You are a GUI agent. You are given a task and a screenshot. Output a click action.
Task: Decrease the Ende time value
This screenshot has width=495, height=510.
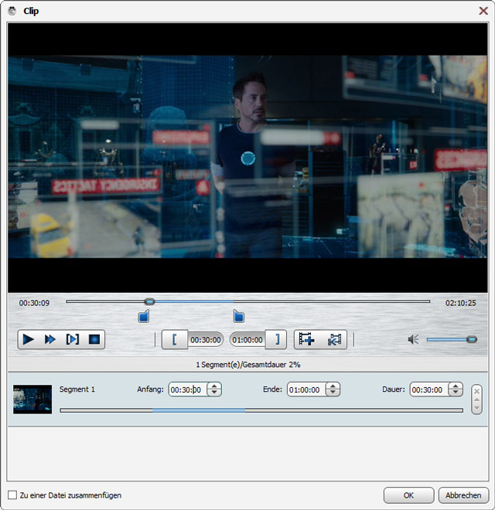tap(333, 393)
